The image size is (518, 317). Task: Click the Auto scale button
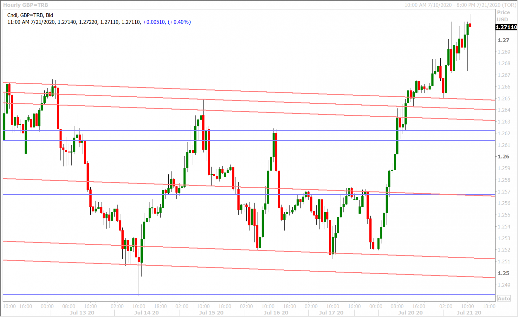pos(504,299)
